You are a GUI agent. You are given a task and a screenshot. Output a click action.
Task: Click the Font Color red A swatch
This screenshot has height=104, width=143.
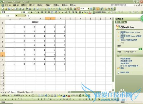click(x=90, y=12)
